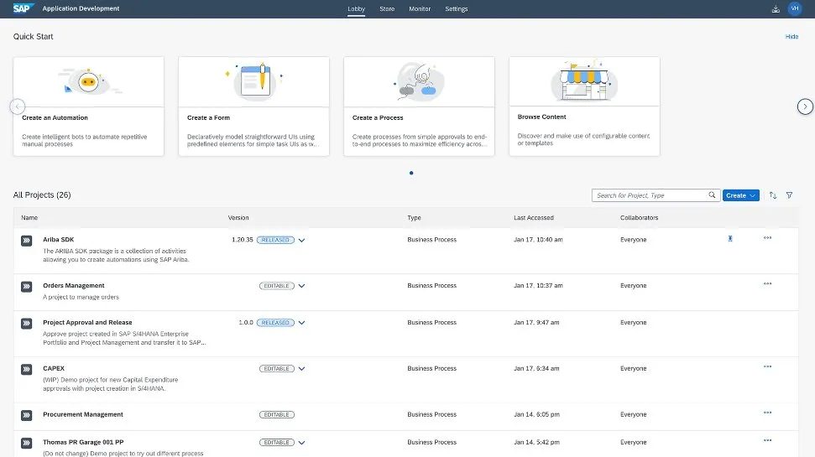The image size is (815, 457).
Task: Open the VH user avatar menu
Action: (x=795, y=8)
